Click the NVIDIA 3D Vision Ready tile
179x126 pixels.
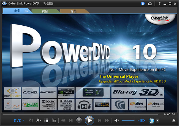click(93, 92)
